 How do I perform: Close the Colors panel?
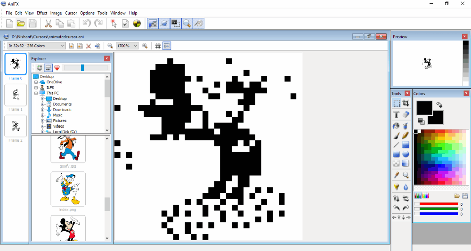coord(466,93)
